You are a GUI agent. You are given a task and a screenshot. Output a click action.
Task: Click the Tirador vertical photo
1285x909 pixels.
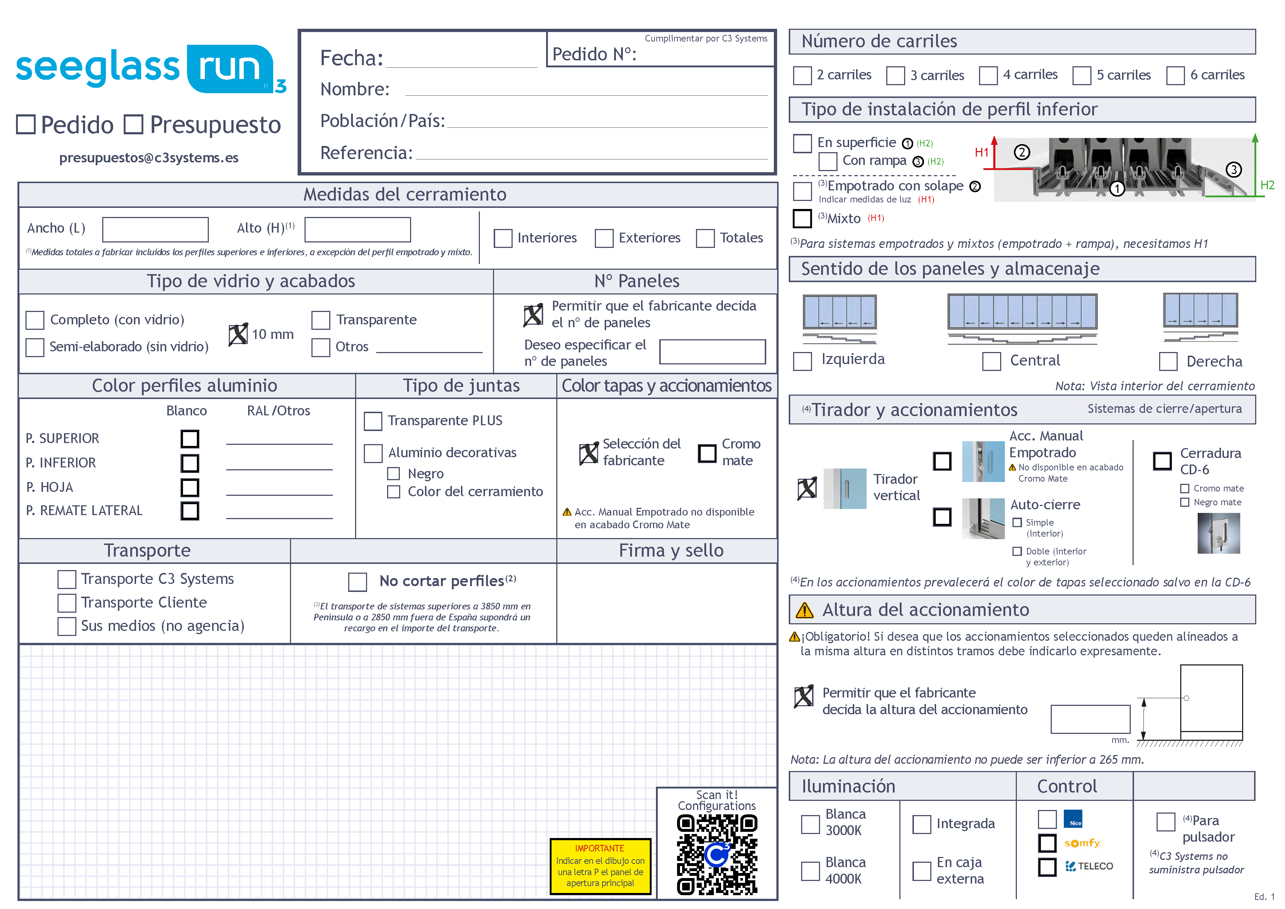point(845,489)
